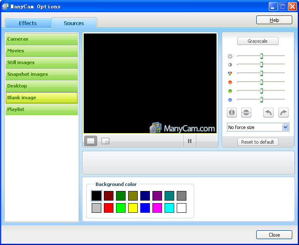
Task: Choose white background swatch
Action: point(182,208)
